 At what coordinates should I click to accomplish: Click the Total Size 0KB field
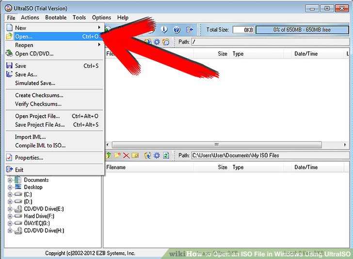click(x=243, y=30)
